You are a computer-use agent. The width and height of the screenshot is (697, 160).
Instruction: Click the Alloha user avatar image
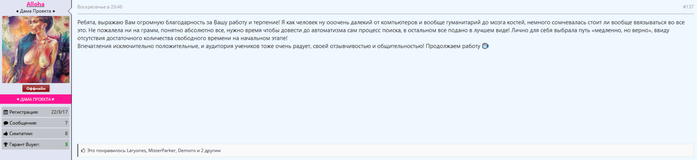pyautogui.click(x=36, y=49)
